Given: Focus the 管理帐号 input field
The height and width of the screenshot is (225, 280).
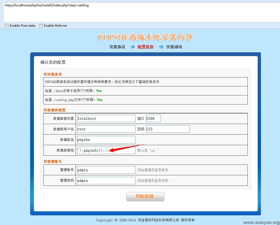Looking at the screenshot, I should click(106, 170).
